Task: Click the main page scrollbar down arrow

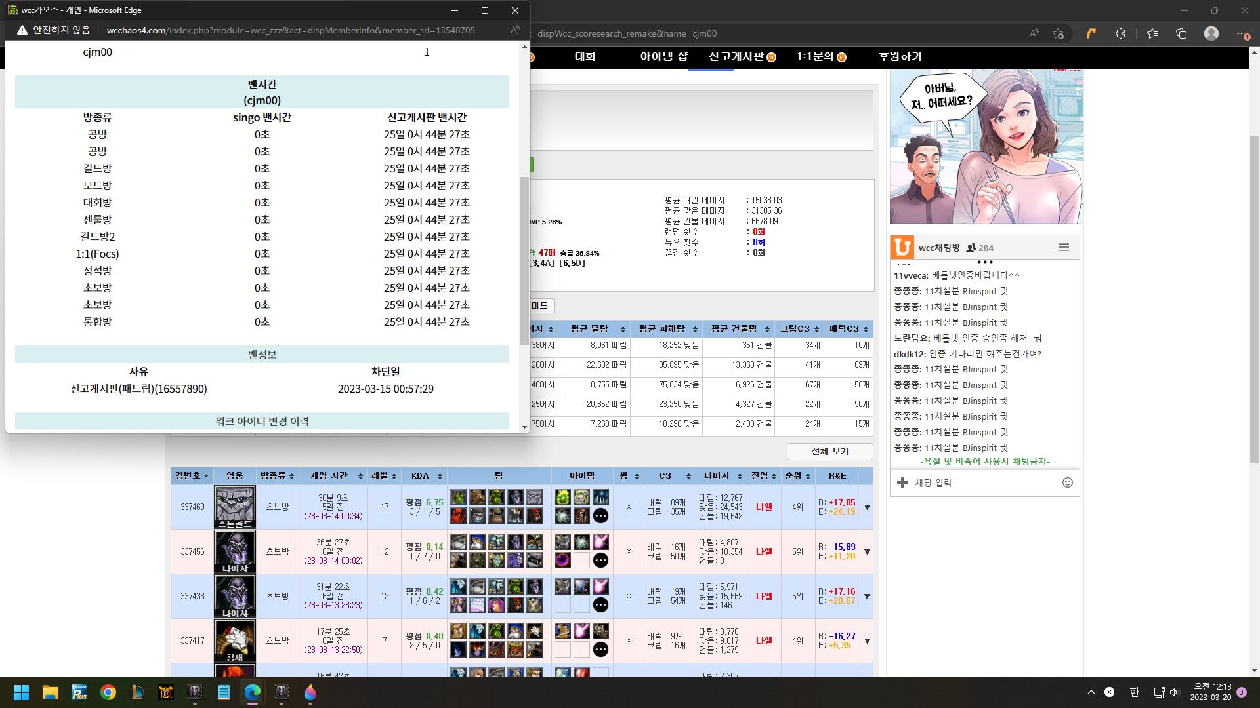Action: pos(1255,671)
